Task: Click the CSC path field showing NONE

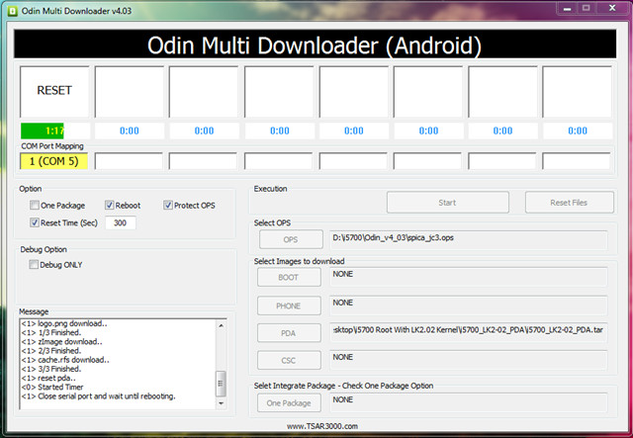Action: coord(469,360)
